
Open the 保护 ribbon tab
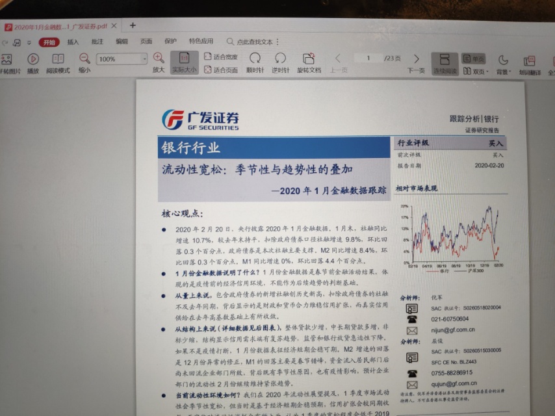pyautogui.click(x=171, y=41)
